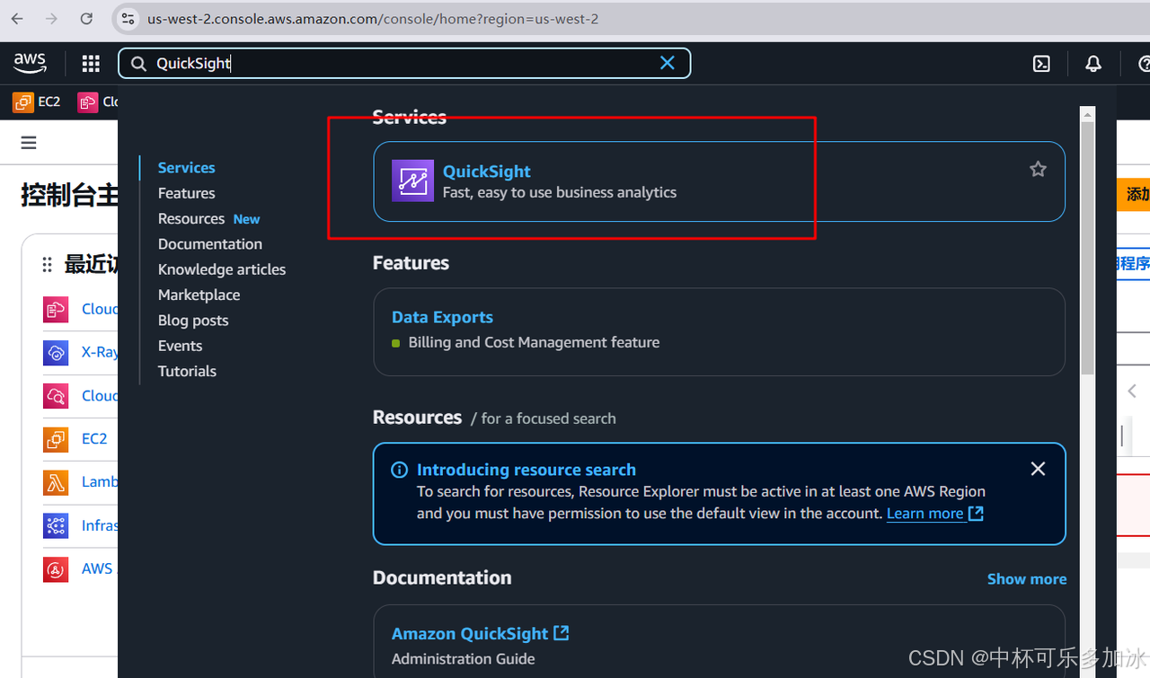Image resolution: width=1150 pixels, height=678 pixels.
Task: Click the browser forward arrow
Action: (52, 19)
